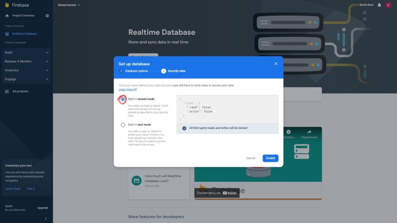Click How much will Realtime Database cost card

pos(159,181)
